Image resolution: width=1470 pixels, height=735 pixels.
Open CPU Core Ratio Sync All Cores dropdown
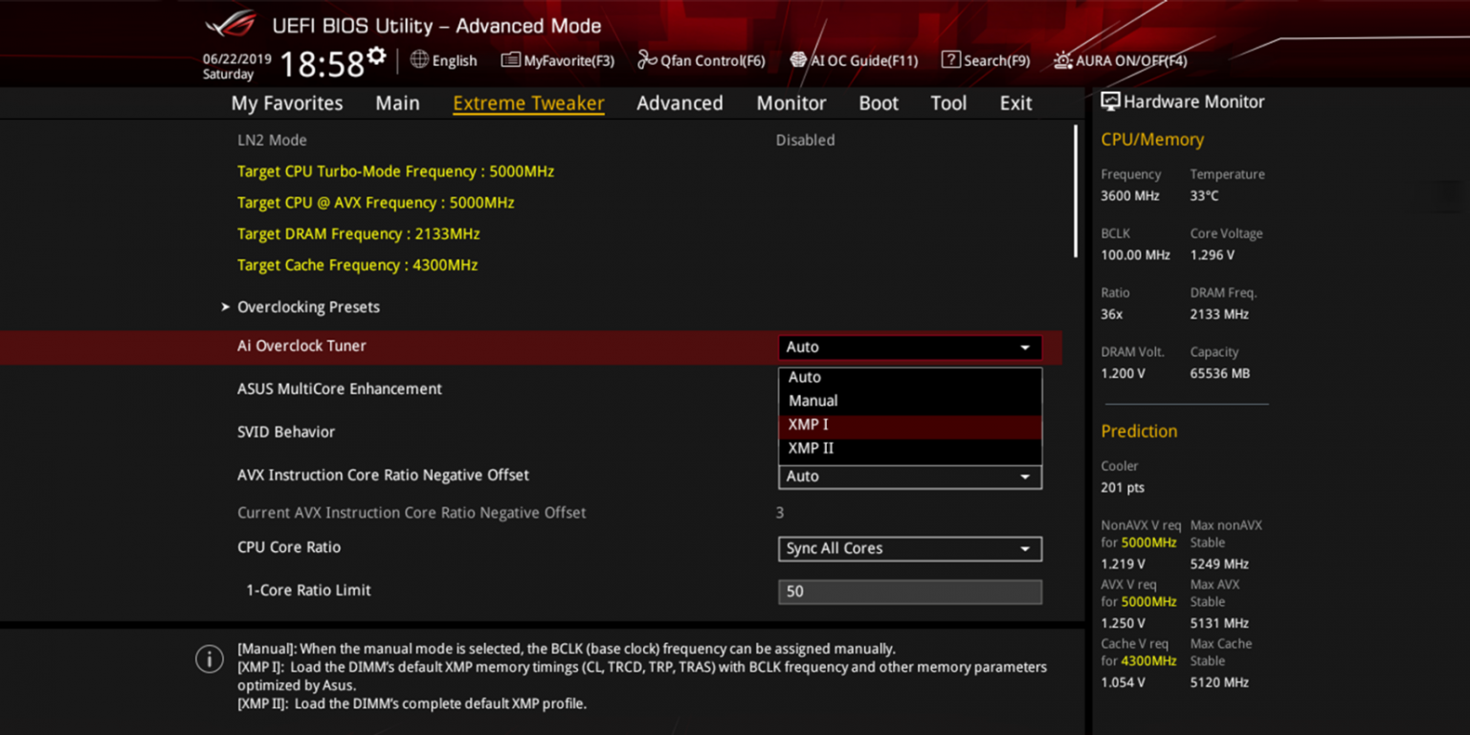point(909,548)
